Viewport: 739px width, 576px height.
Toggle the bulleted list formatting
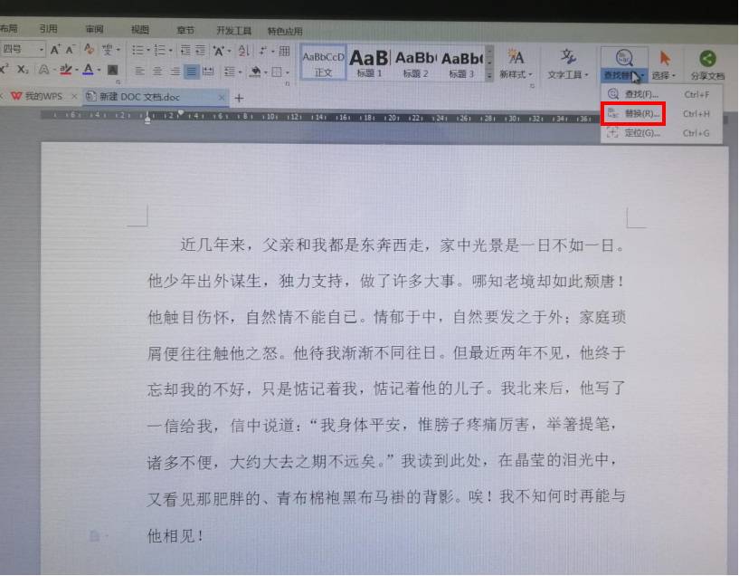click(x=137, y=49)
